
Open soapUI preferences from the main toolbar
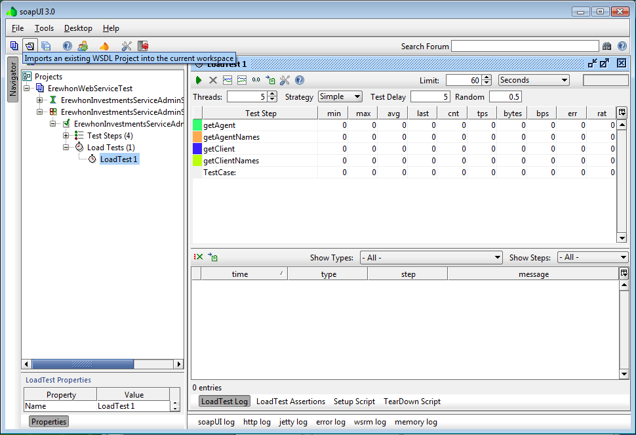(x=127, y=46)
